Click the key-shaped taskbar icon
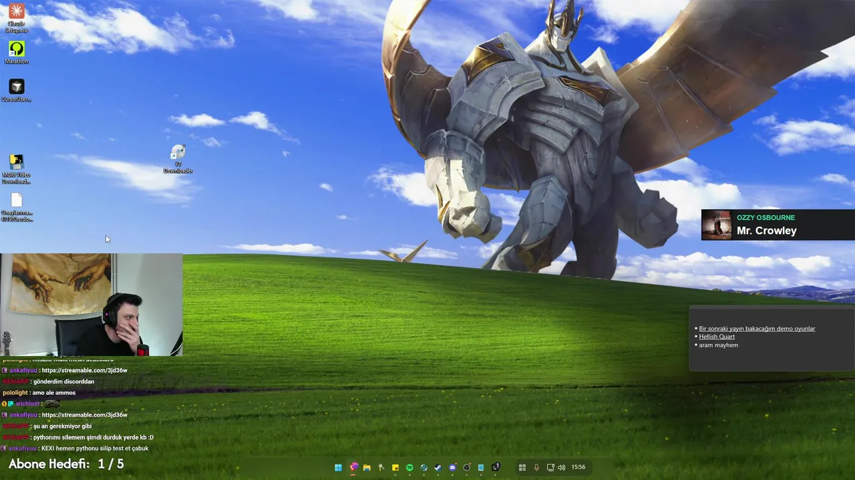855x480 pixels. pyautogui.click(x=381, y=467)
